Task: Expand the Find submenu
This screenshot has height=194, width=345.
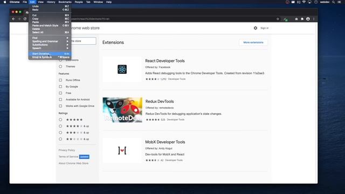Action: (x=50, y=38)
